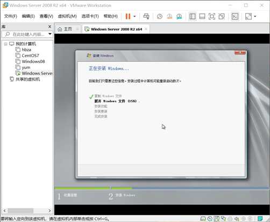
Task: Open the 帮助(H) menu
Action: [110, 16]
